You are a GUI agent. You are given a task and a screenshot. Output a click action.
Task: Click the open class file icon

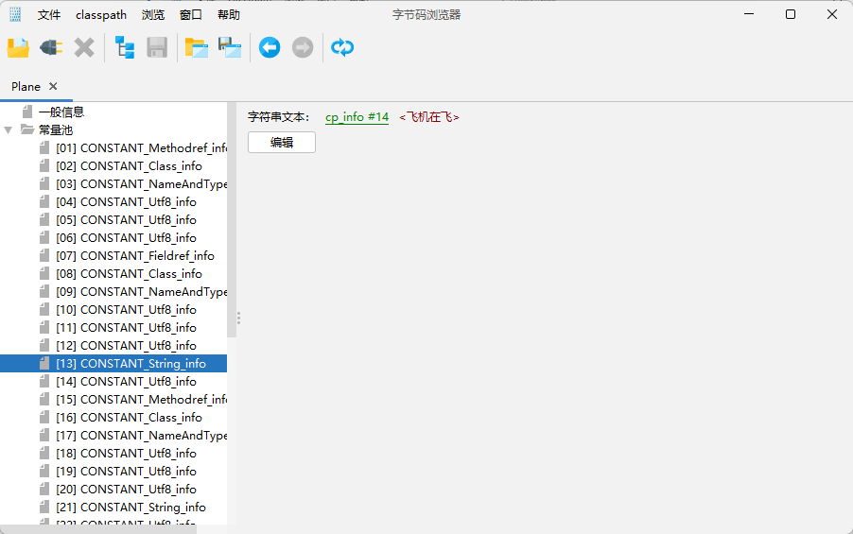tap(18, 47)
